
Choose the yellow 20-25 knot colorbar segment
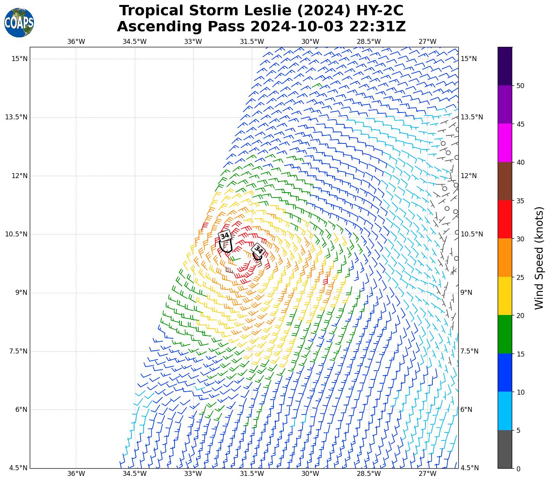[x=505, y=296]
